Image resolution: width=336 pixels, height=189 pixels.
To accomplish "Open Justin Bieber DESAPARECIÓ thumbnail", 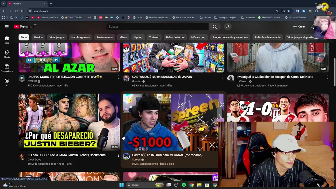I will (69, 122).
